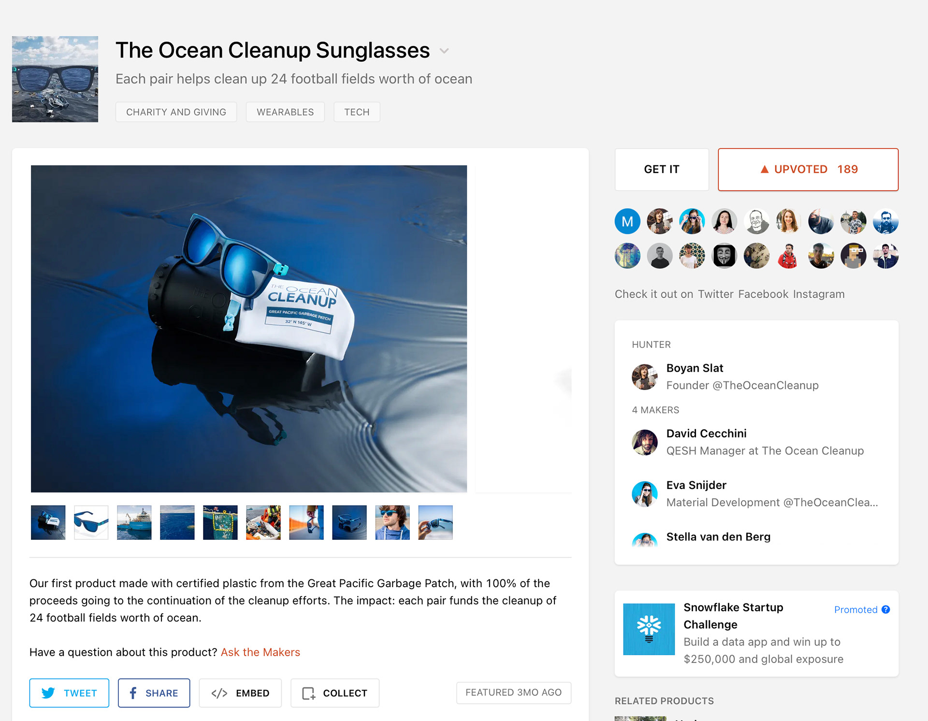Image resolution: width=928 pixels, height=721 pixels.
Task: Select the ship photo thumbnail
Action: click(134, 522)
